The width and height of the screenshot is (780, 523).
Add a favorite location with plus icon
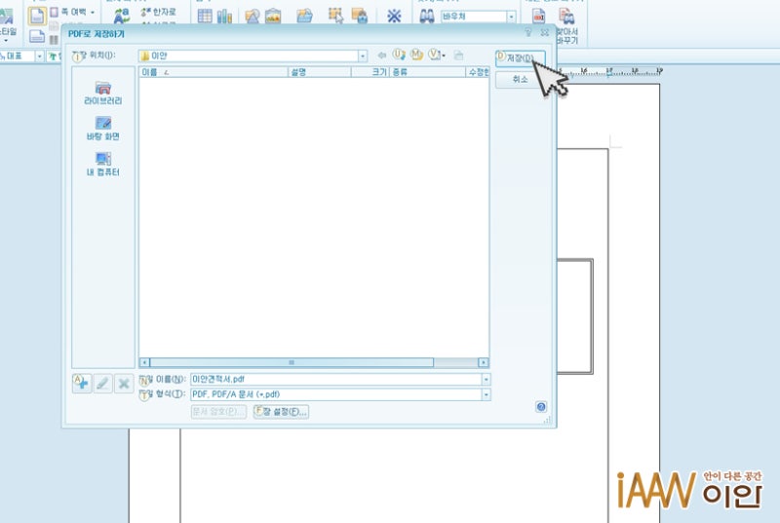[82, 384]
